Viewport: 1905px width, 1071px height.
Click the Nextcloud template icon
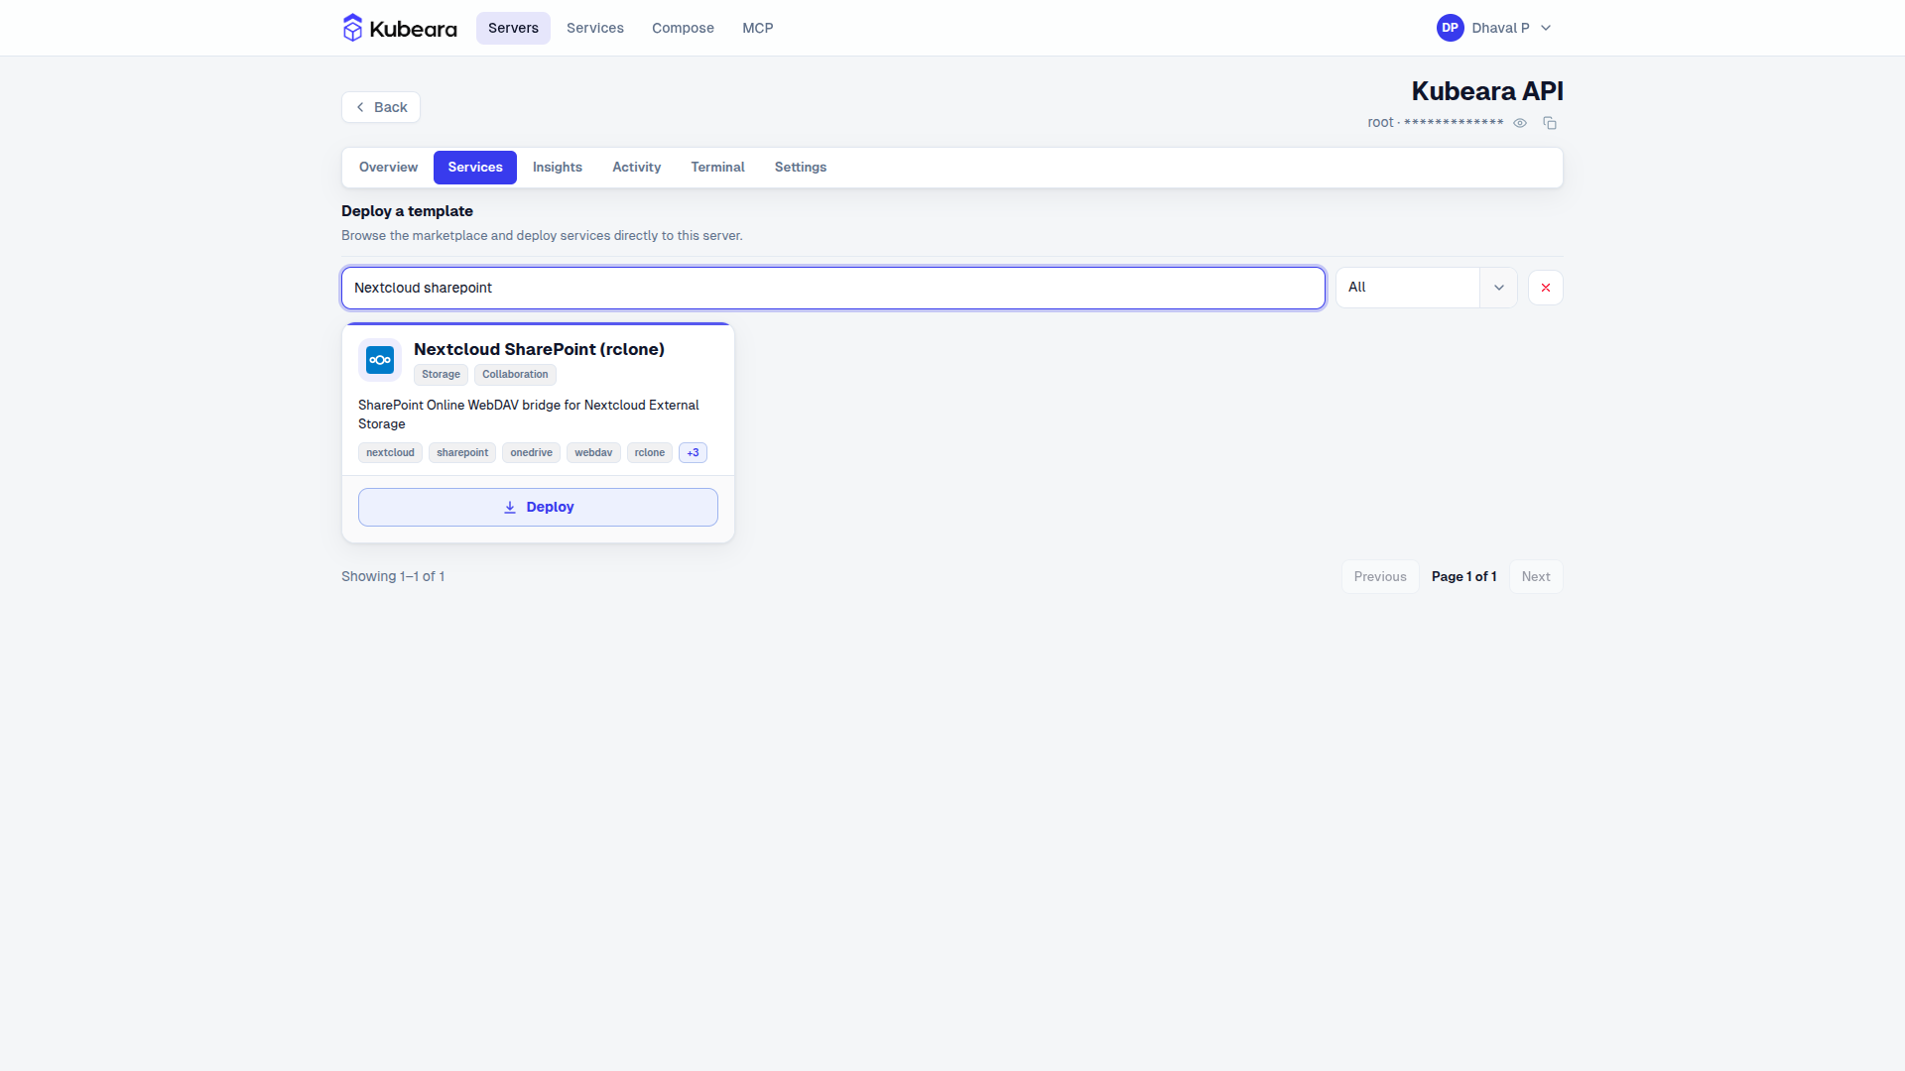[x=380, y=360]
